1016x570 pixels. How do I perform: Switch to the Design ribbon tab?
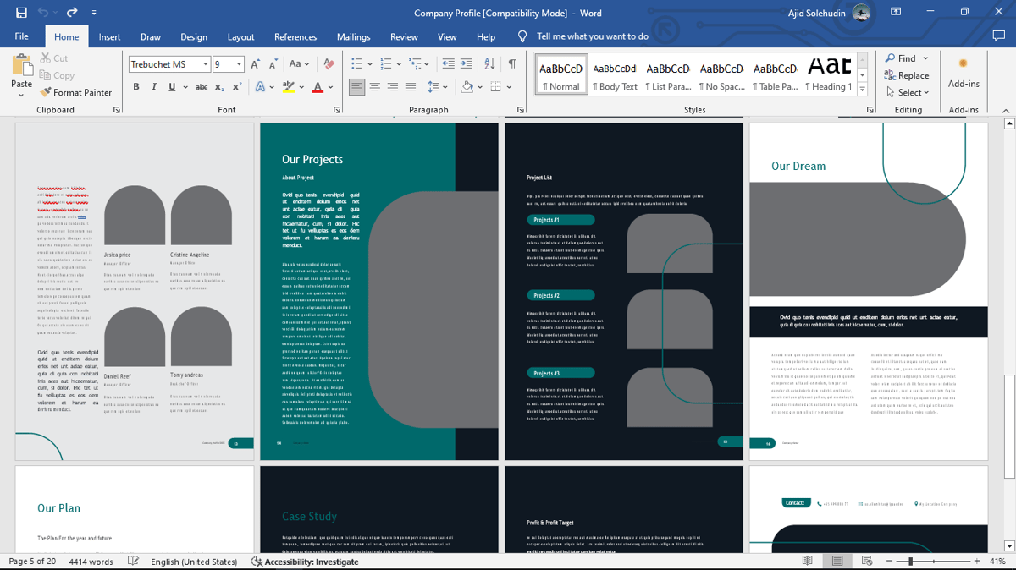(x=194, y=36)
